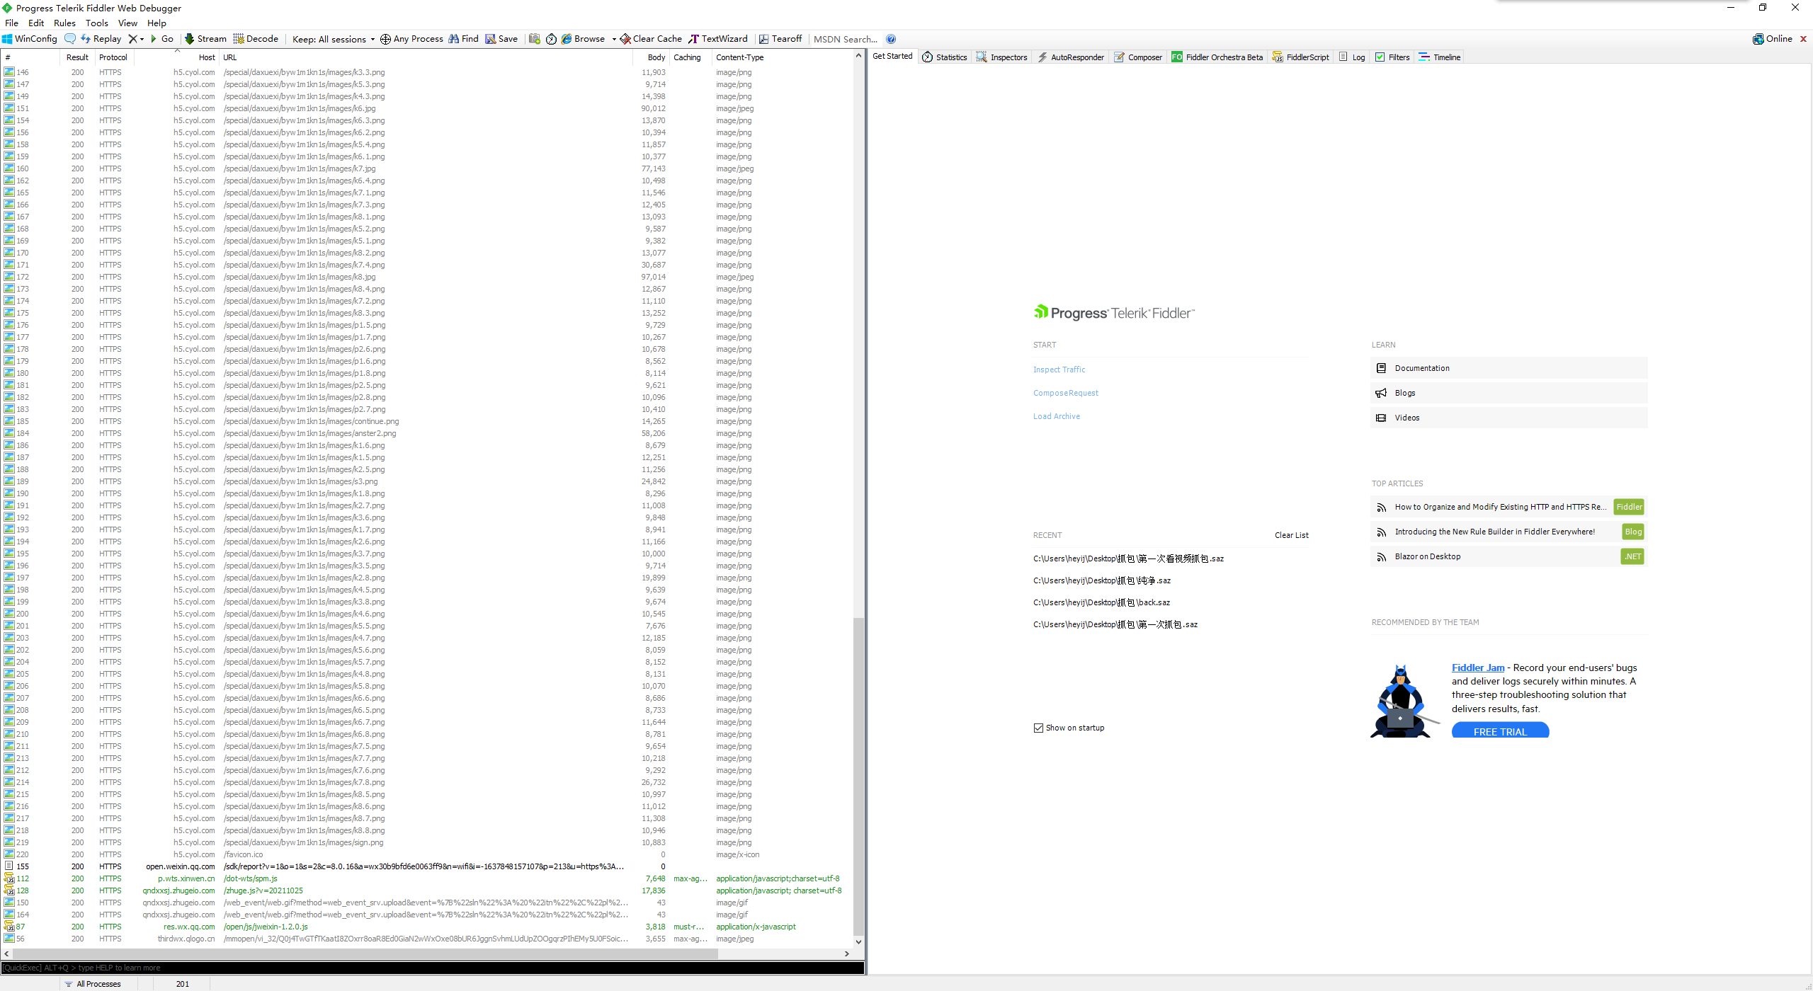Open the Help menu
Image resolution: width=1813 pixels, height=991 pixels.
point(157,23)
